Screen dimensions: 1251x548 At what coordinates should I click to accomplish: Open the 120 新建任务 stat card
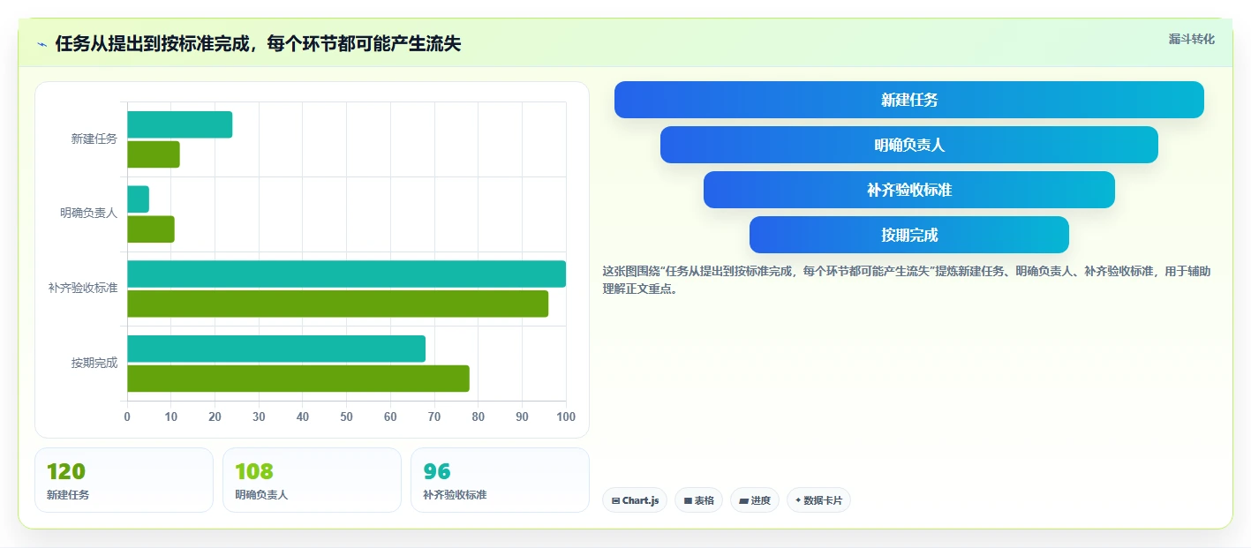coord(124,480)
